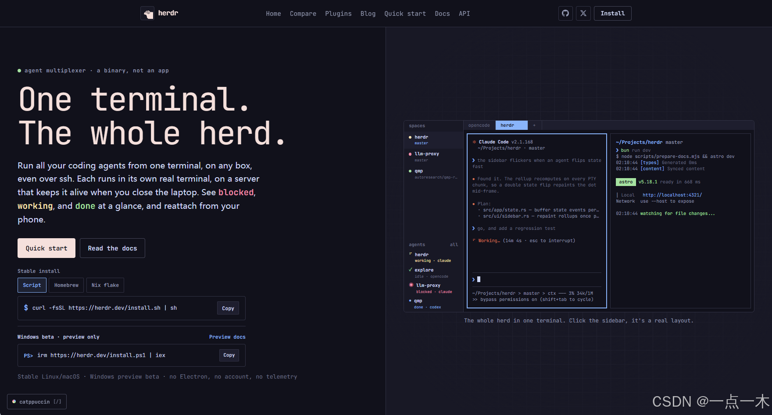Image resolution: width=772 pixels, height=415 pixels.
Task: Open the Compare nav item
Action: point(303,14)
